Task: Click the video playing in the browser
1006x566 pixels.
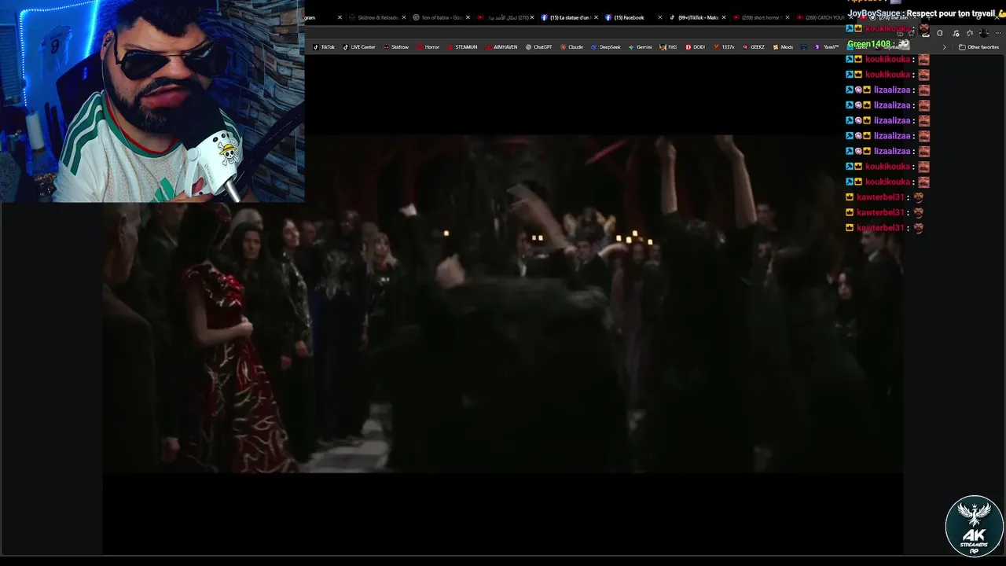Action: (503, 303)
